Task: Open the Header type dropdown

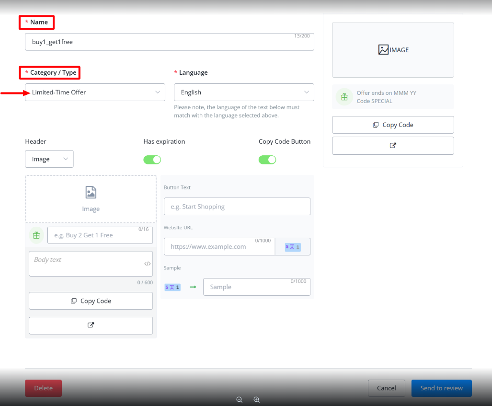Action: (x=49, y=159)
